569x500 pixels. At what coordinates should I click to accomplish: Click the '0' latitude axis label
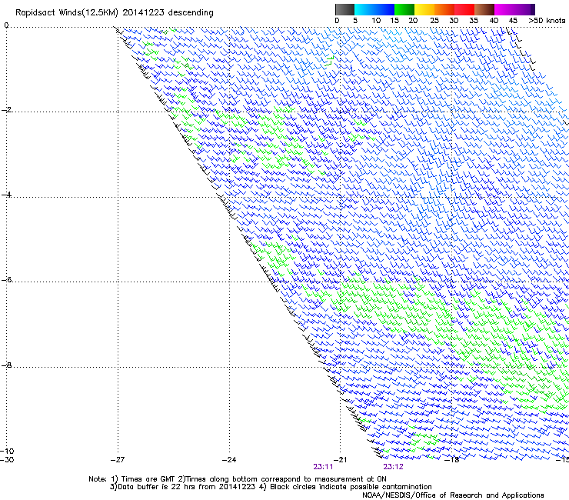(x=6, y=25)
